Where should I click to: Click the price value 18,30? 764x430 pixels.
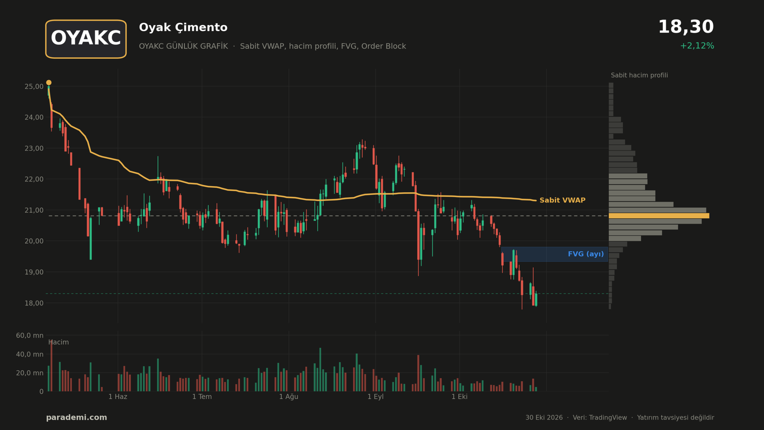(686, 27)
